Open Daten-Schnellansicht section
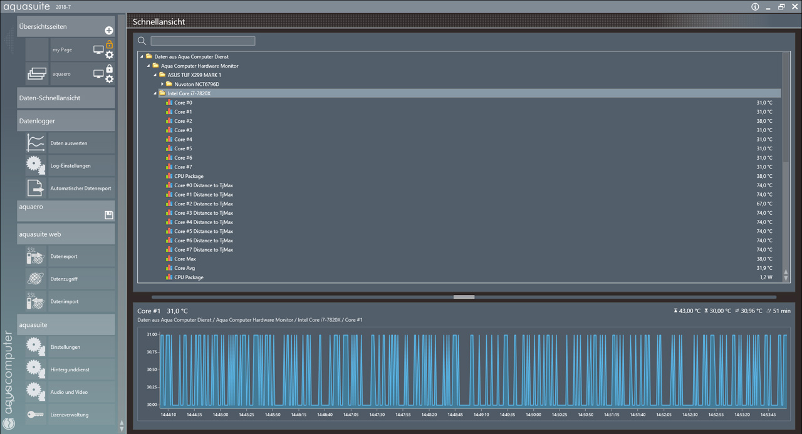This screenshot has height=434, width=802. click(x=66, y=98)
